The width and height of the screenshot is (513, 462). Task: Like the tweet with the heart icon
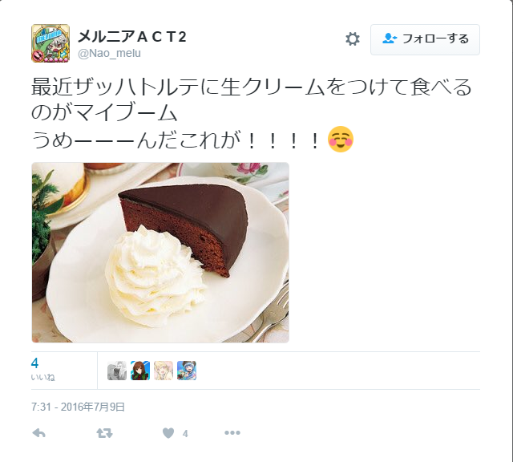pos(168,433)
